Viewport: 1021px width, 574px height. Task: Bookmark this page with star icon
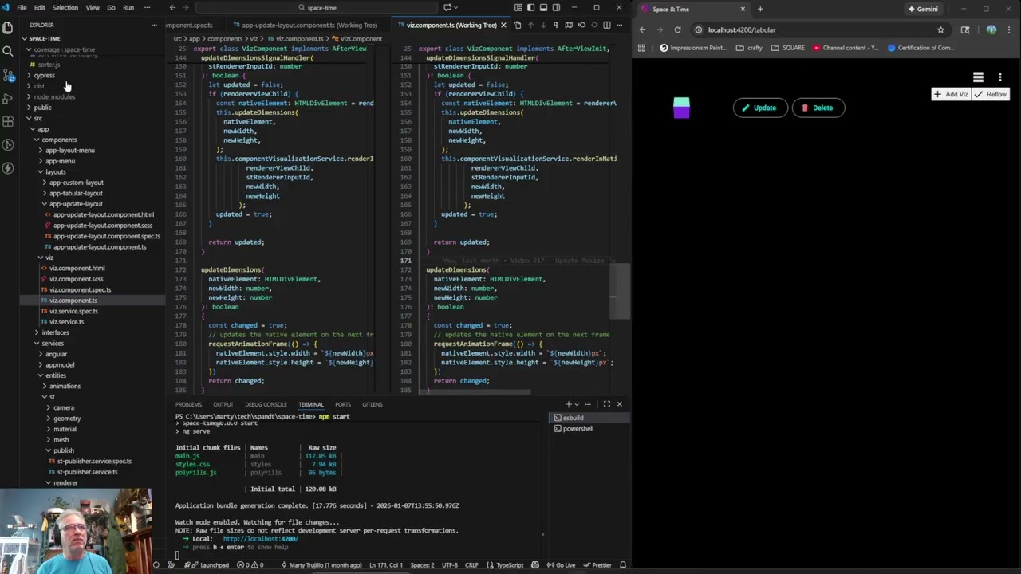click(940, 30)
